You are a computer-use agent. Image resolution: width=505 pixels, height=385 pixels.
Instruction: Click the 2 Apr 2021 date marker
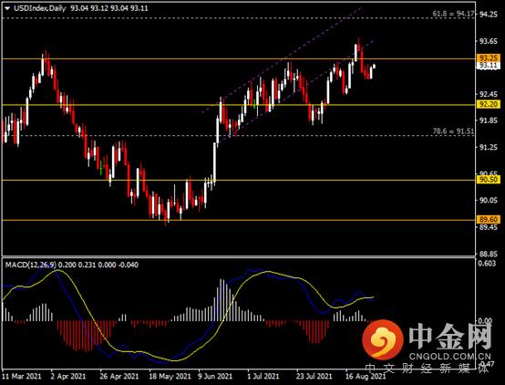pos(68,376)
